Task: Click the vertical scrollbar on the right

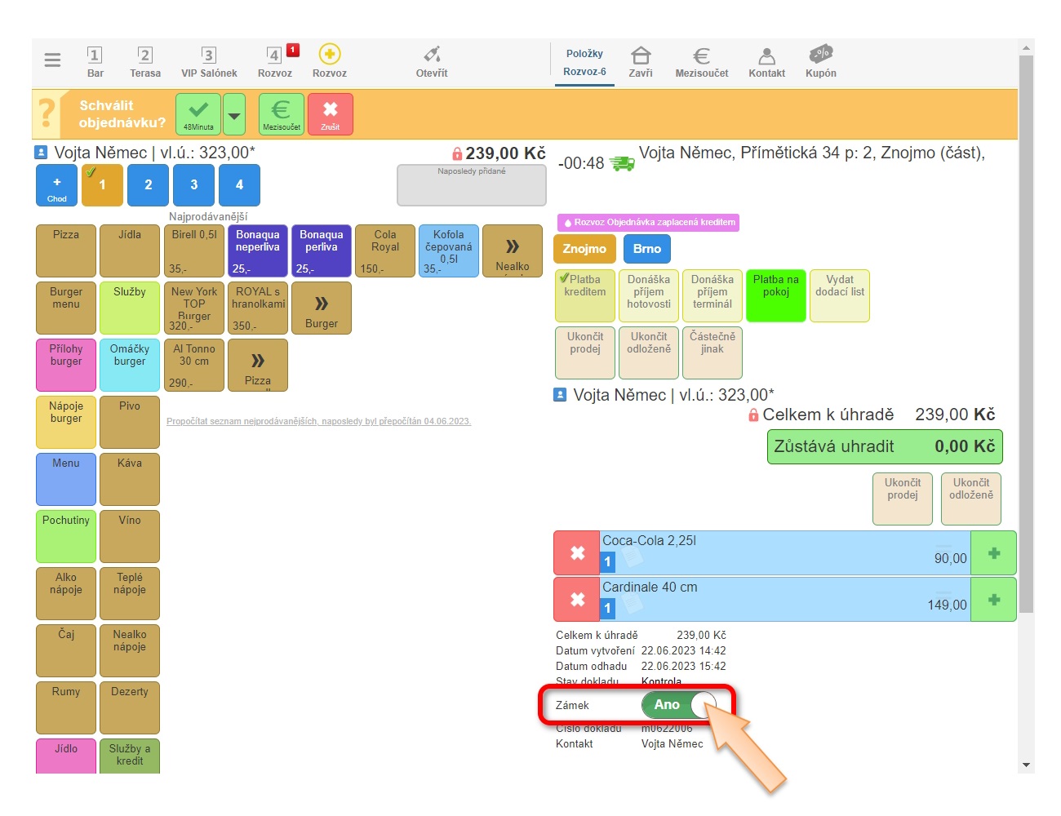Action: pyautogui.click(x=1026, y=326)
